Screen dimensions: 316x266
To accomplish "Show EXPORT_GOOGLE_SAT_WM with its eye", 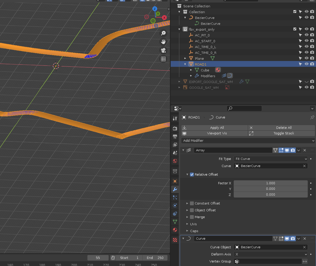I will click(306, 81).
